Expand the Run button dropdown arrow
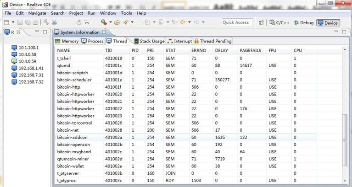Screen dimensions: 352x187 point(111,22)
